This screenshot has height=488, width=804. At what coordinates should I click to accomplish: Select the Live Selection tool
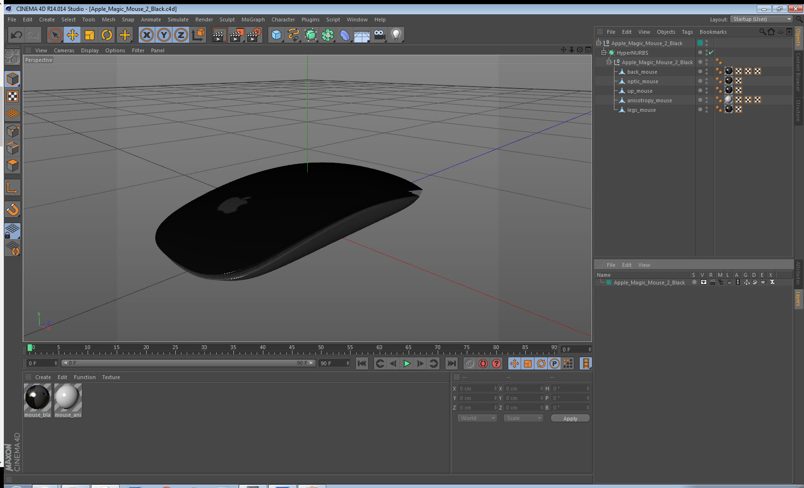click(x=55, y=35)
